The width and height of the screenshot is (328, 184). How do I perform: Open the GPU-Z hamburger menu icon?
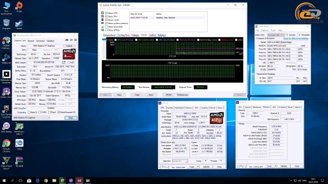click(x=75, y=40)
